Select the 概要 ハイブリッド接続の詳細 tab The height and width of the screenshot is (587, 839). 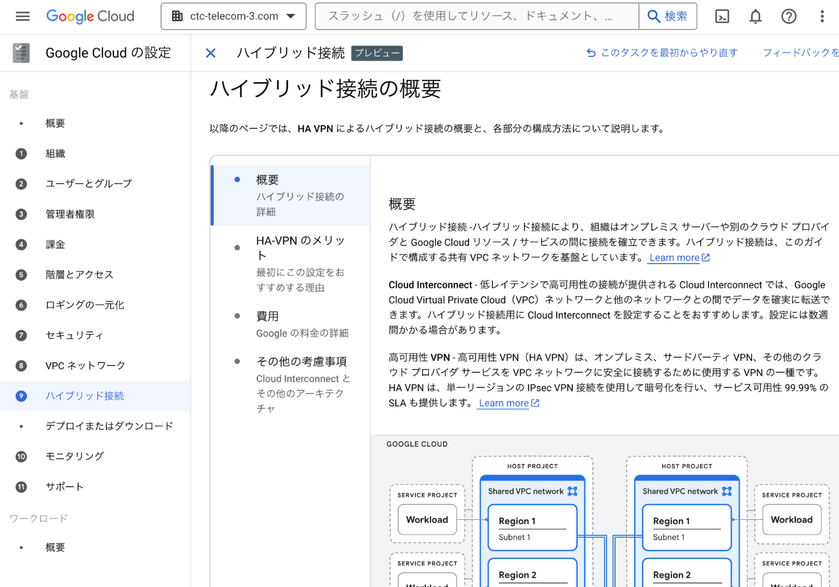(291, 195)
